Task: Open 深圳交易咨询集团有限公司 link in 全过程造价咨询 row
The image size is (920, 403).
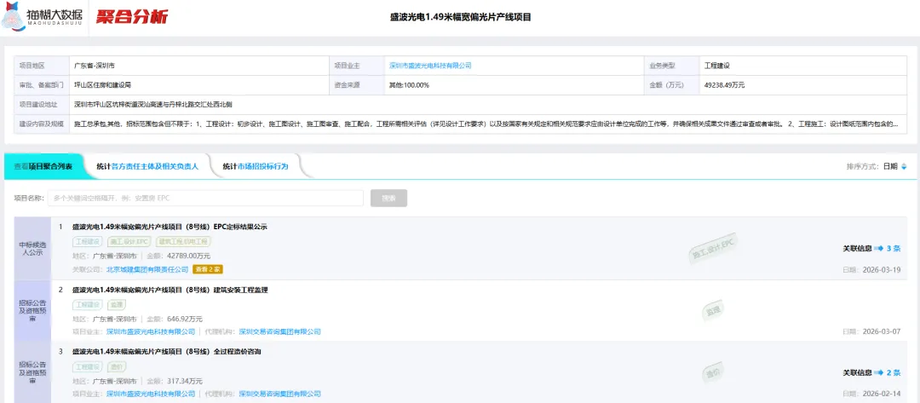Action: [x=280, y=394]
